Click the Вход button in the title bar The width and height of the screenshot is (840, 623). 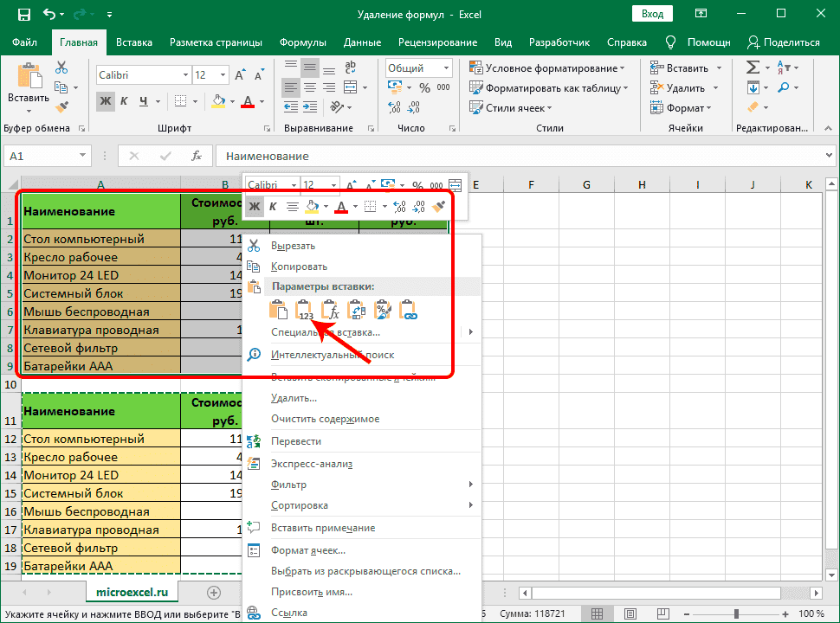[x=652, y=13]
